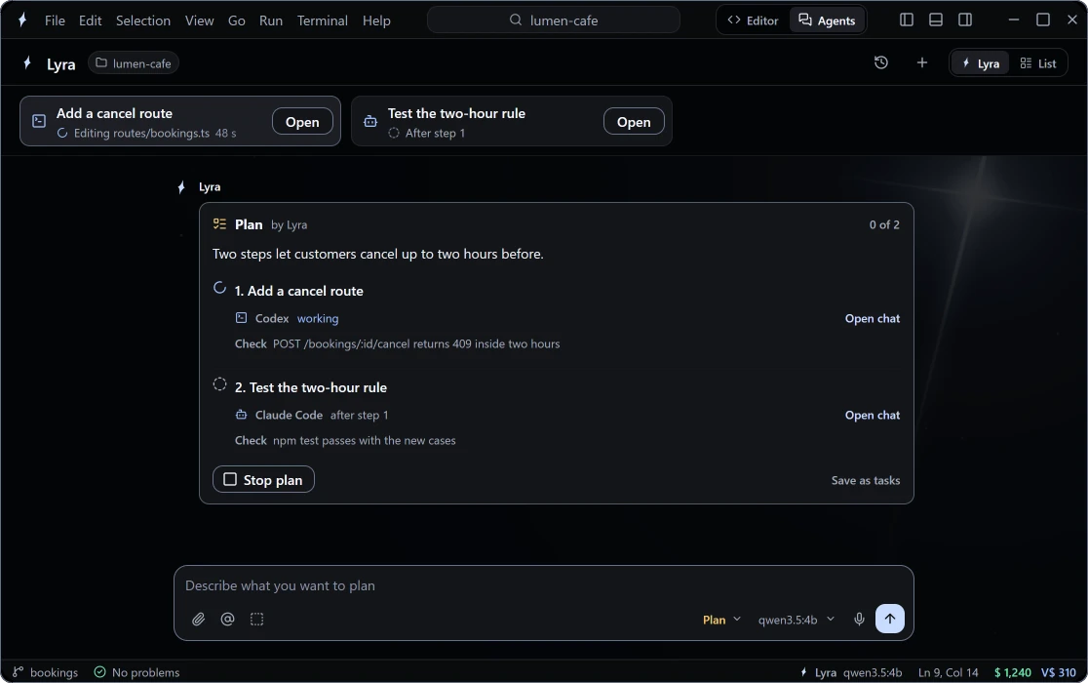The image size is (1088, 683).
Task: Open the qwen3.5:4b model dropdown
Action: coord(796,620)
